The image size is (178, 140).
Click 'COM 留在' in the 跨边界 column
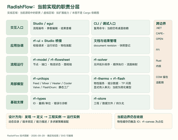point(162,77)
